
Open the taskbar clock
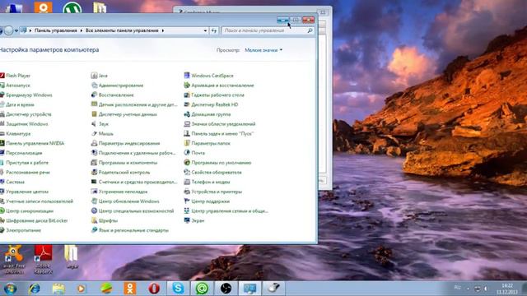tap(507, 289)
